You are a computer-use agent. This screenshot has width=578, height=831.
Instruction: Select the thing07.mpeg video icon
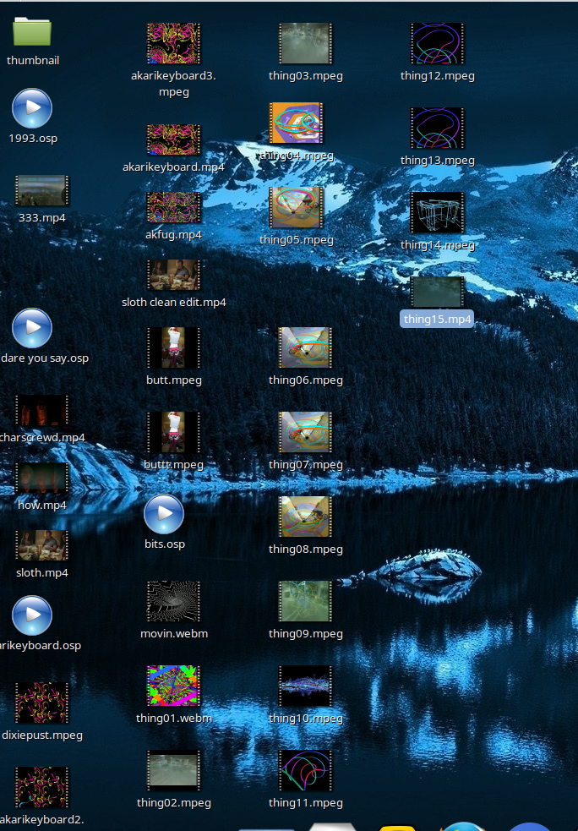click(306, 433)
